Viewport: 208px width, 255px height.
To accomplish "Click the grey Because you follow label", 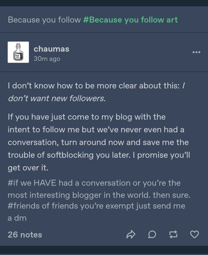I will click(x=44, y=19).
